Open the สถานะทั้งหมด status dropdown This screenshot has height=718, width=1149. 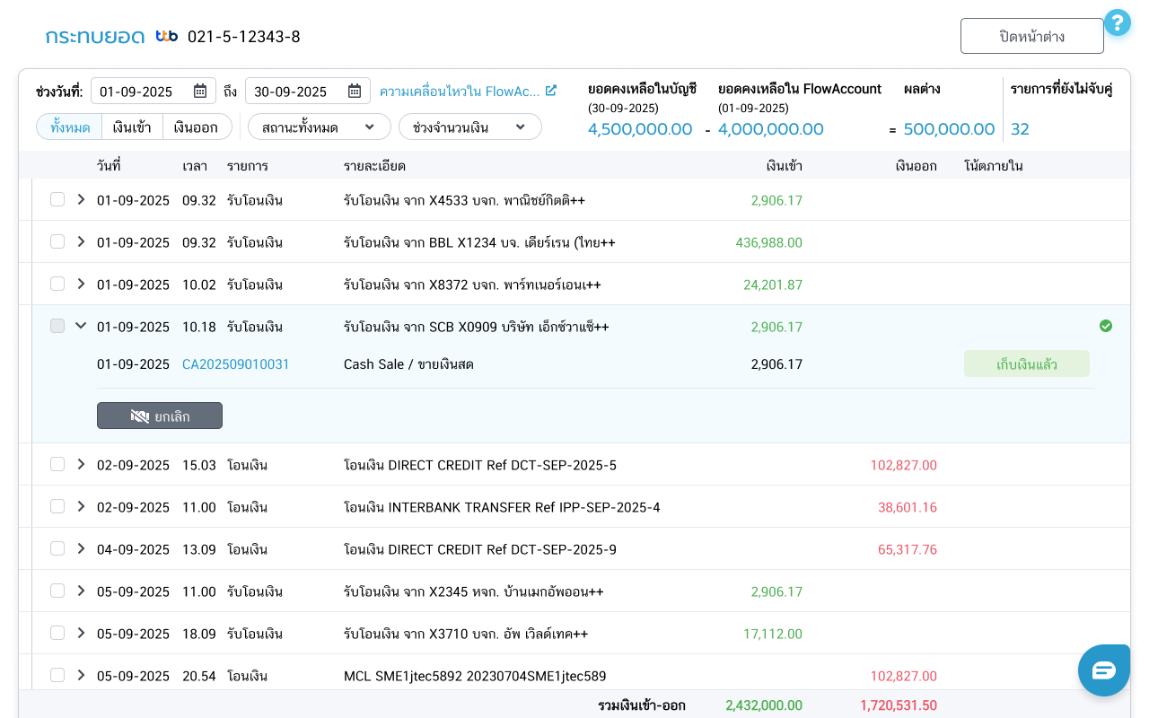tap(319, 127)
